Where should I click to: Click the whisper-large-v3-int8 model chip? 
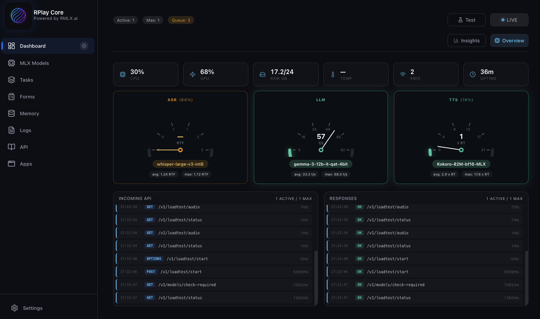coord(180,164)
